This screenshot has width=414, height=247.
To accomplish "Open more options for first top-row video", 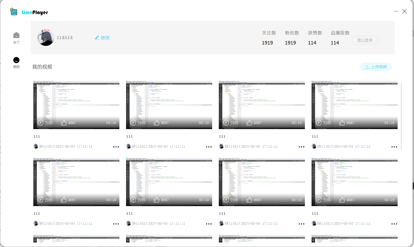I will pyautogui.click(x=116, y=147).
